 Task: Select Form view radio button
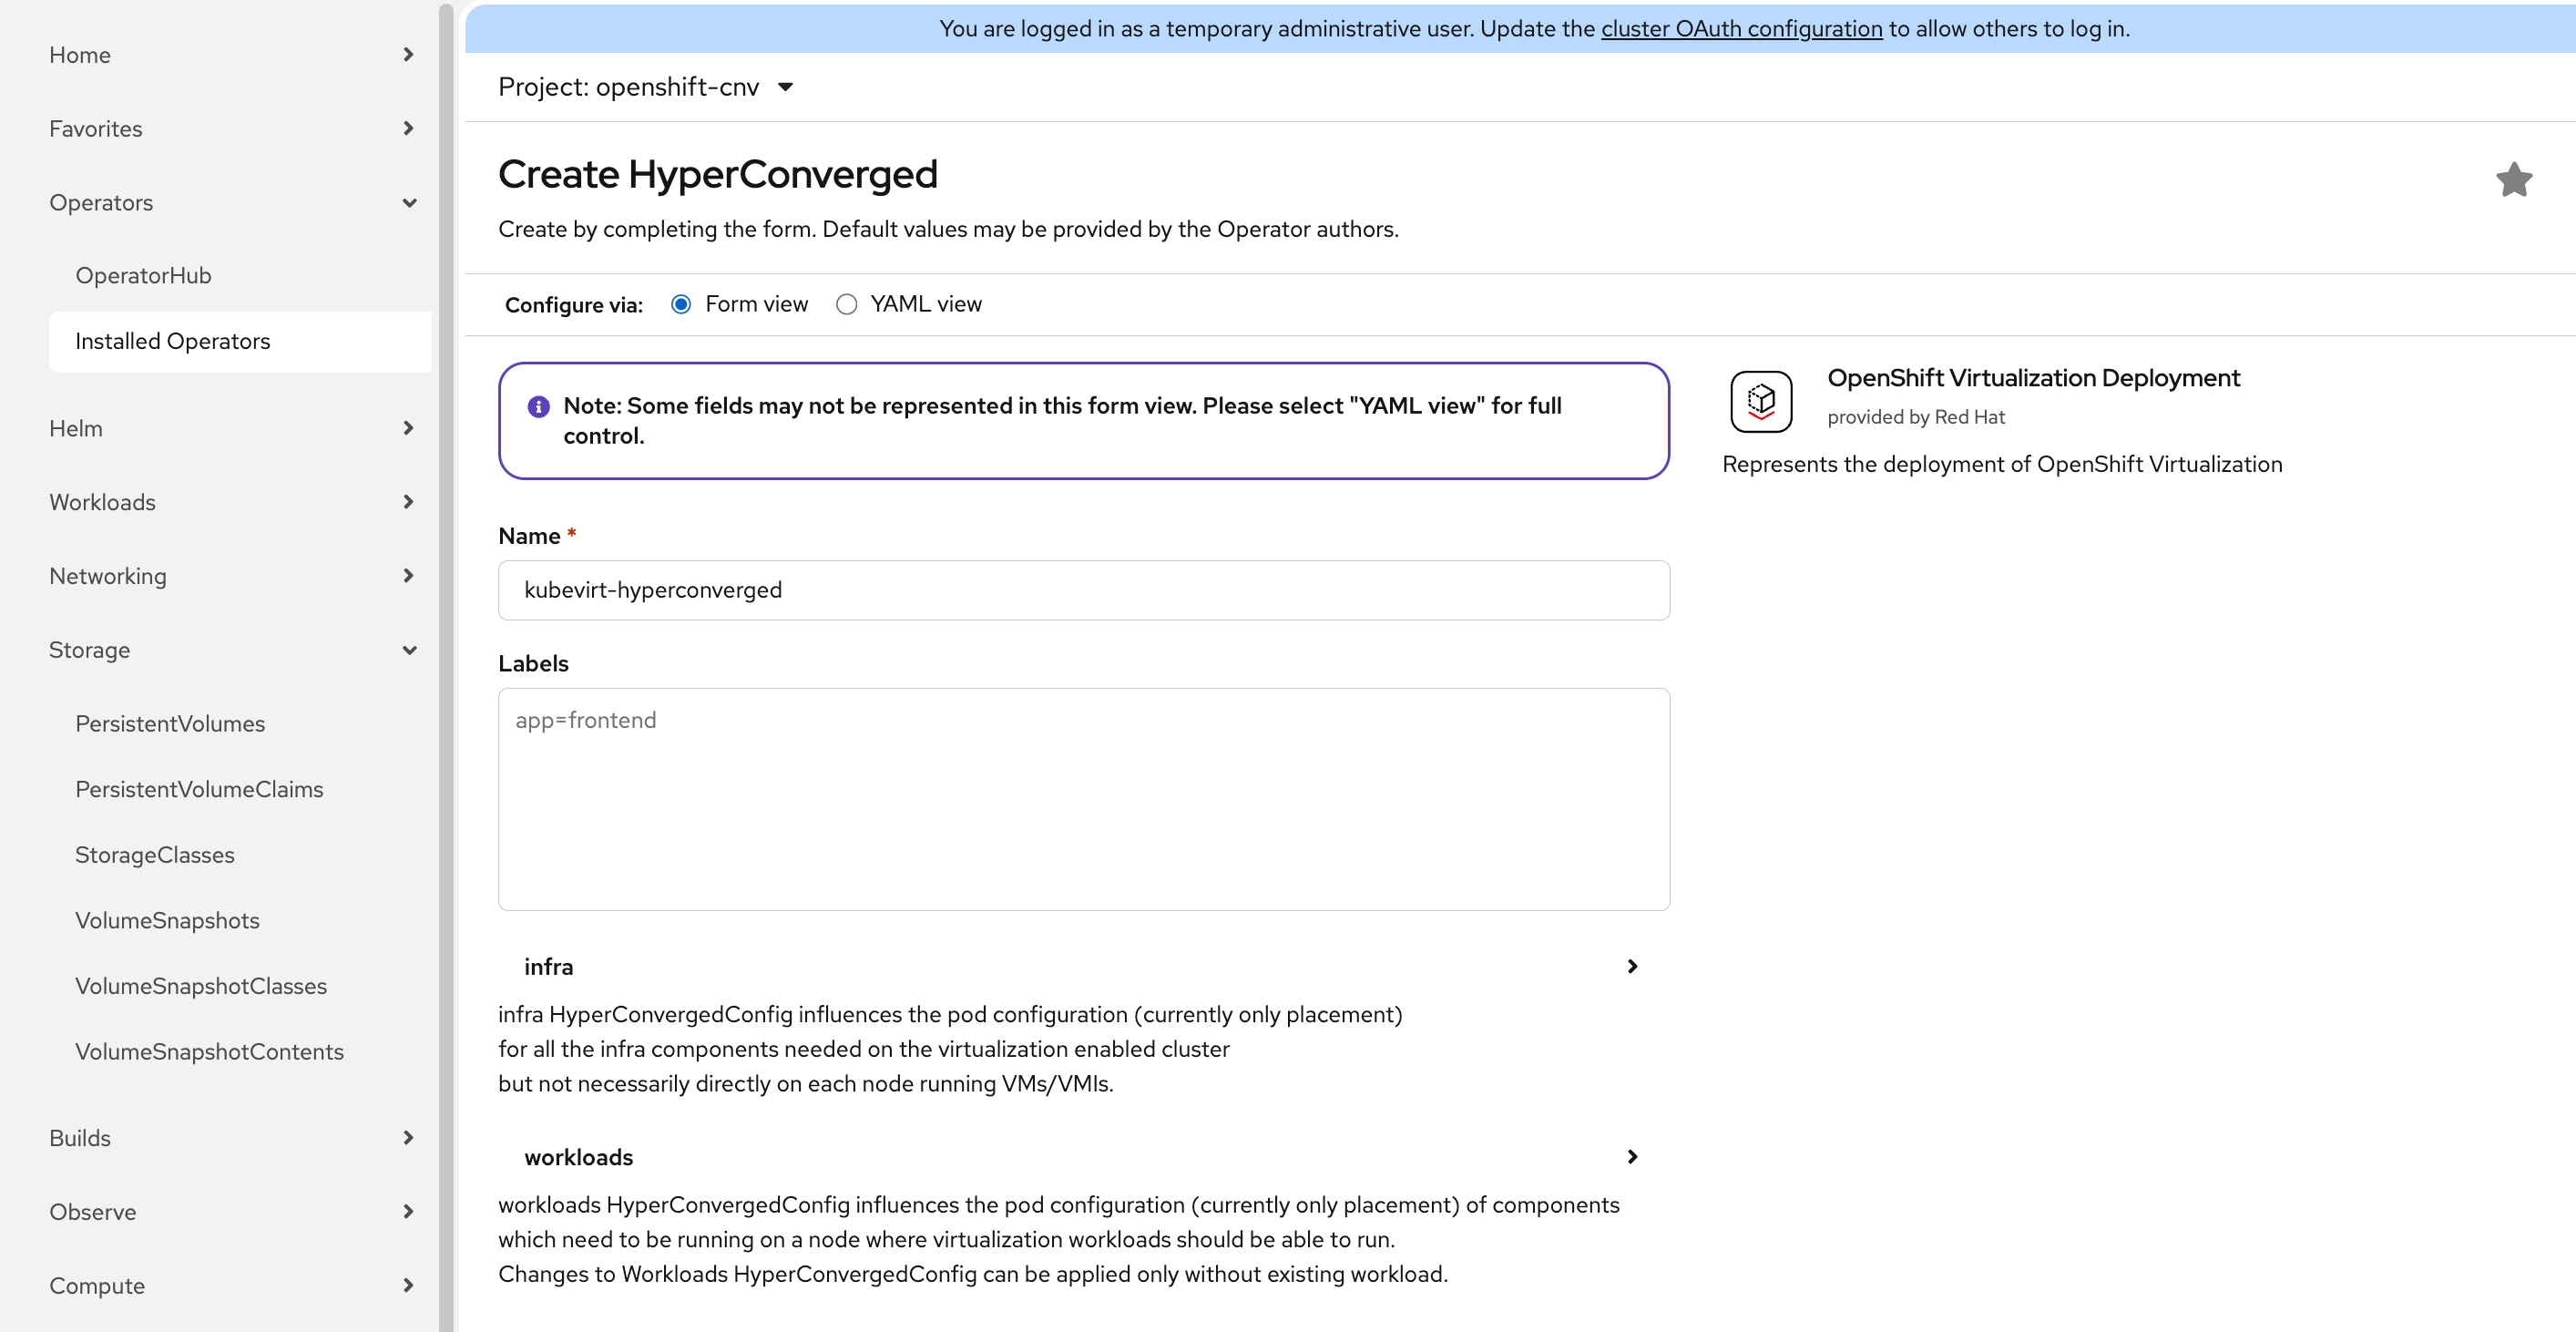681,304
